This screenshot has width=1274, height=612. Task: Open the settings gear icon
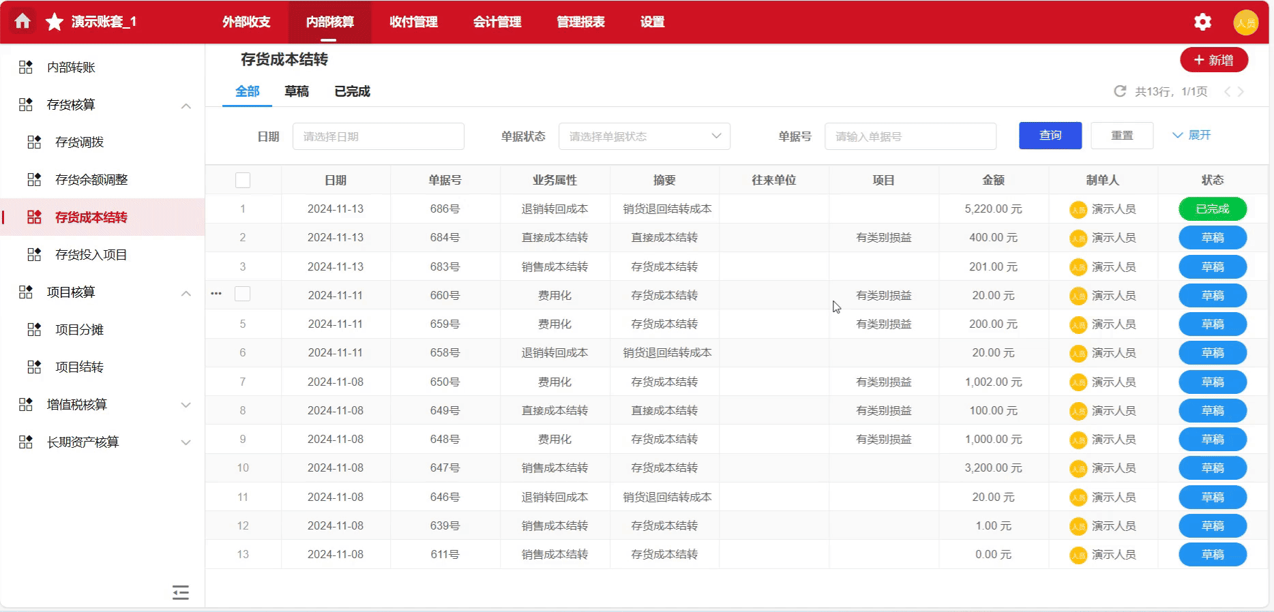[x=1202, y=22]
